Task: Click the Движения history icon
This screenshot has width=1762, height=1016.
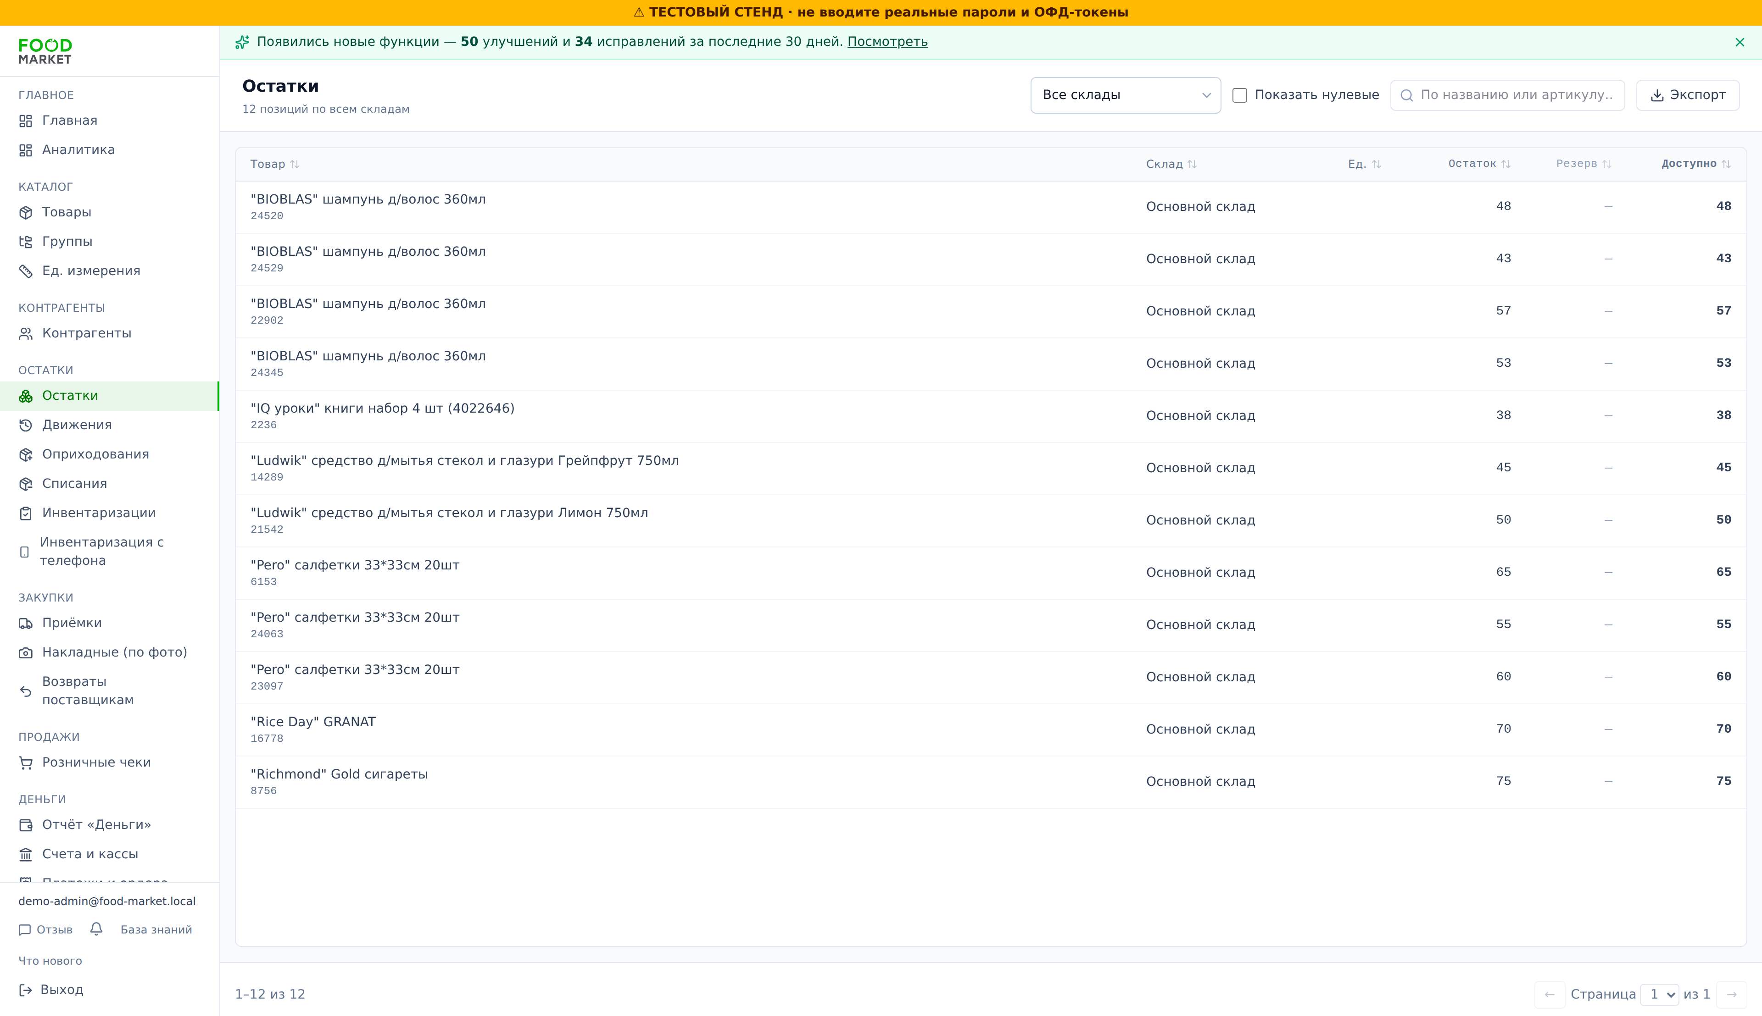Action: tap(26, 425)
